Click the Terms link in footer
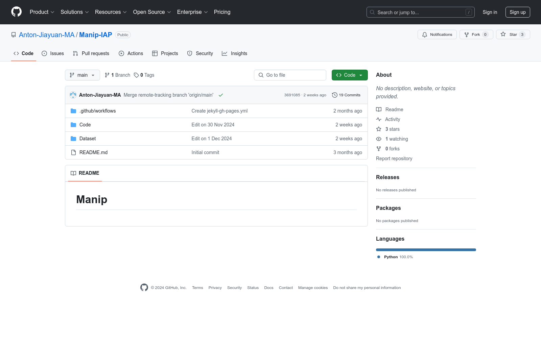 tap(197, 288)
